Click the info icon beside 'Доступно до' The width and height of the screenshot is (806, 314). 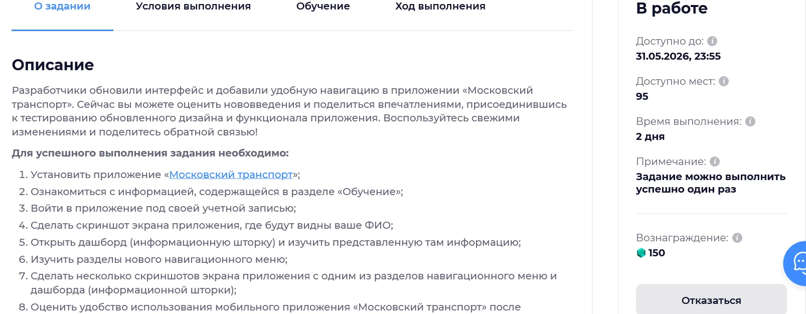tap(712, 41)
